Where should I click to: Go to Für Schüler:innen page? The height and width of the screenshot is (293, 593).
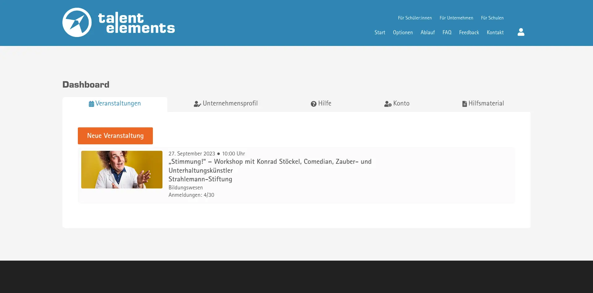[x=415, y=18]
